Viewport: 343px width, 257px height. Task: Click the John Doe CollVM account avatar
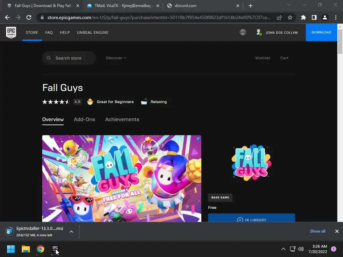pos(259,32)
